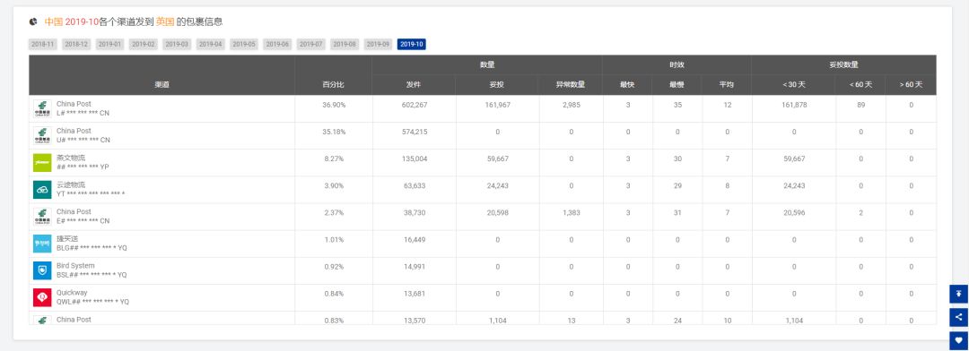Viewport: 969px width, 351px height.
Task: Click the 13,681 sent count cell
Action: (414, 293)
